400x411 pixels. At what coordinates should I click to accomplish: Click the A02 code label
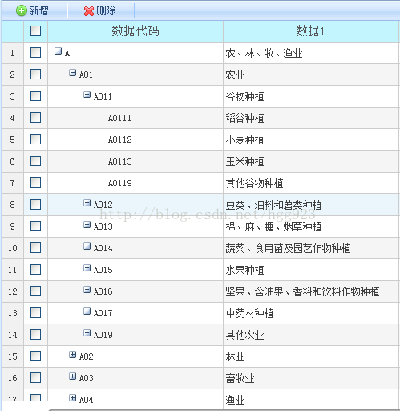coord(87,356)
